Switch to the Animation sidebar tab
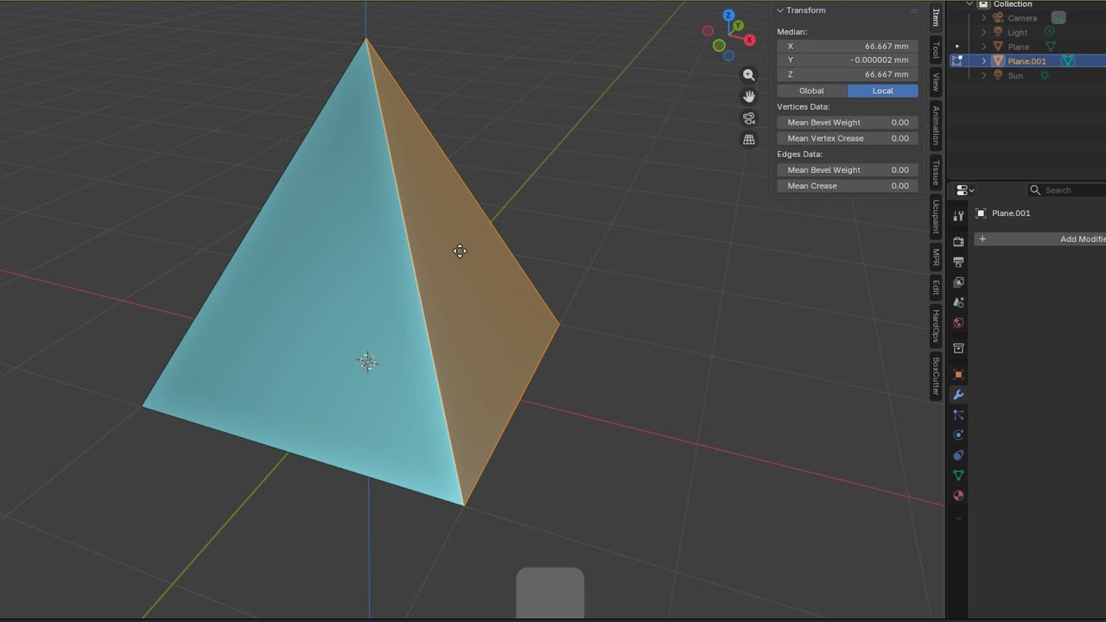 936,124
